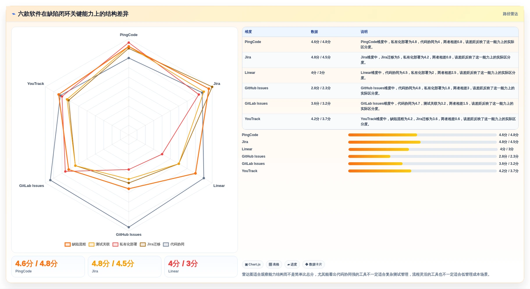530x289 pixels.
Task: Click the YouTrack axis label on radar
Action: coord(35,84)
